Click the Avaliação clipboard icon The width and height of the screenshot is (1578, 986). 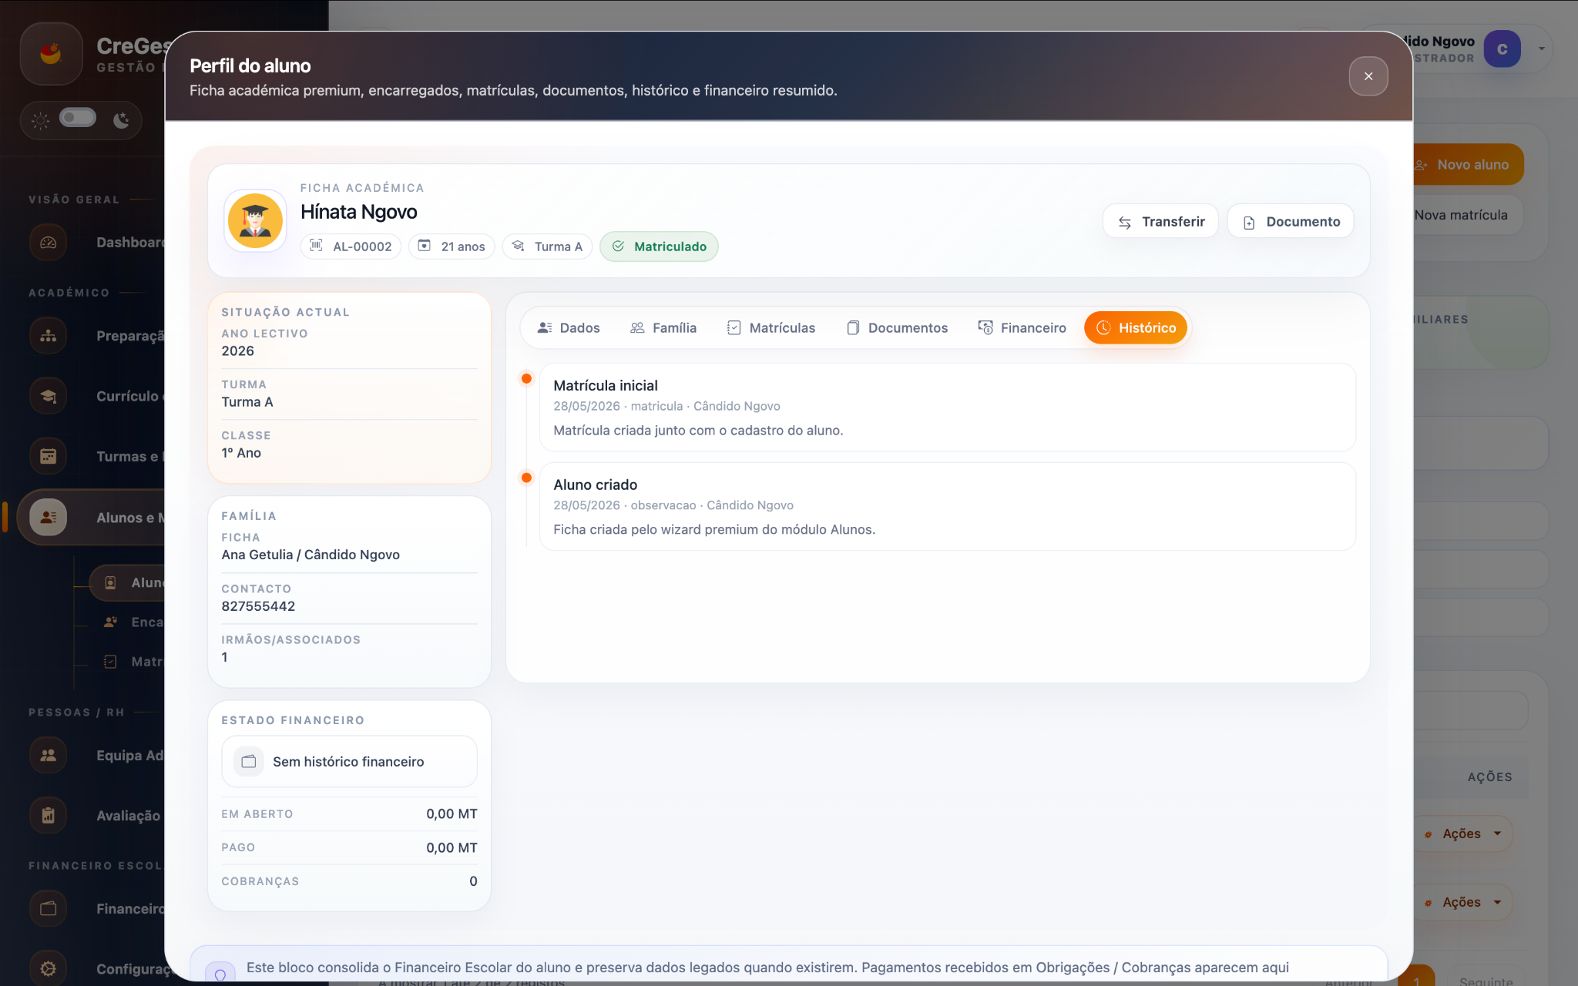(x=49, y=816)
